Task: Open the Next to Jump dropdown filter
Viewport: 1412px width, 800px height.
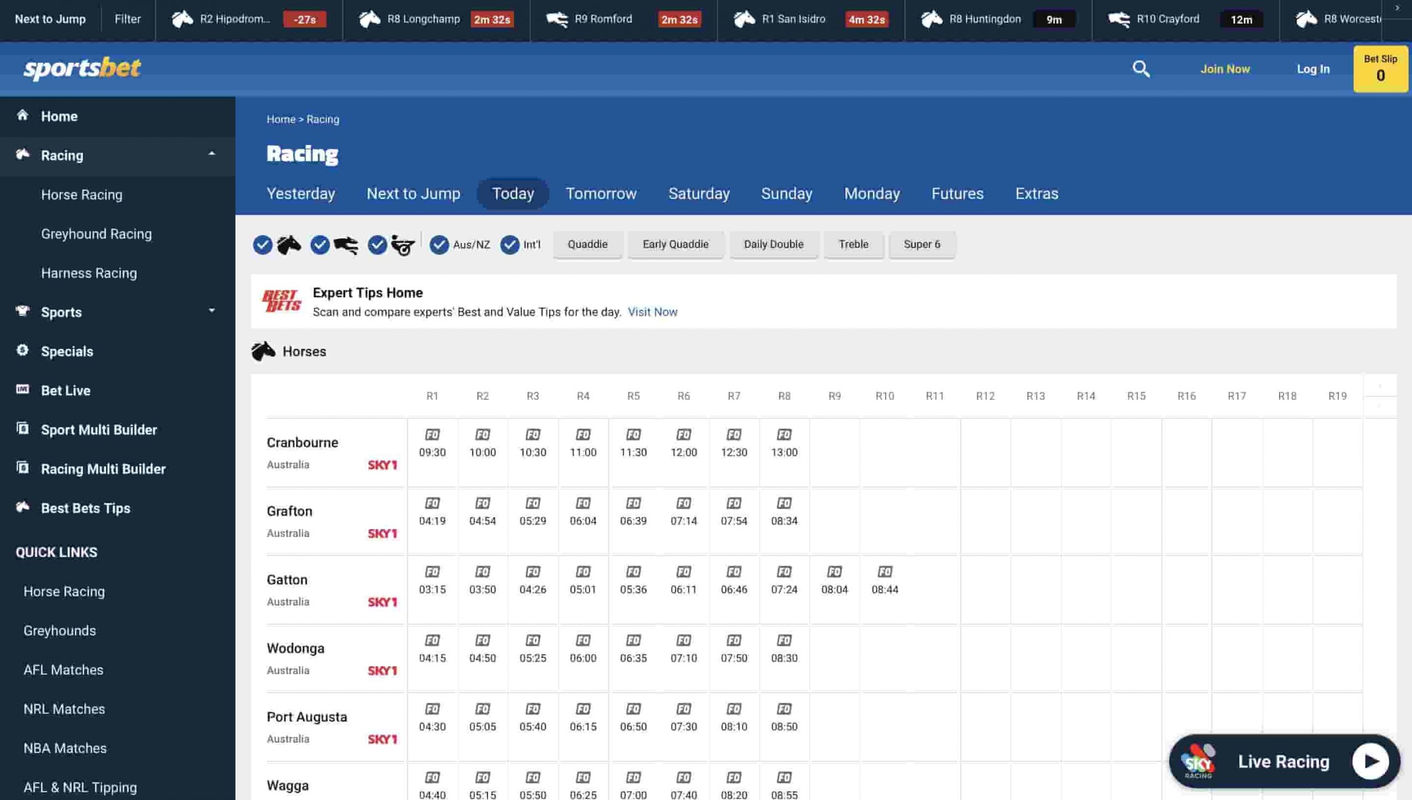Action: (127, 18)
